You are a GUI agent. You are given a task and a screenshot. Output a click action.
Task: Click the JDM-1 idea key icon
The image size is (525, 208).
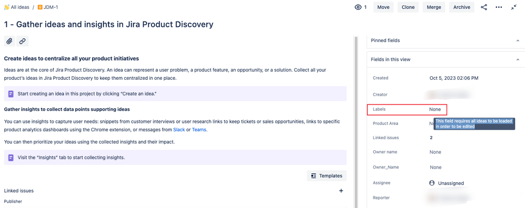click(x=40, y=7)
